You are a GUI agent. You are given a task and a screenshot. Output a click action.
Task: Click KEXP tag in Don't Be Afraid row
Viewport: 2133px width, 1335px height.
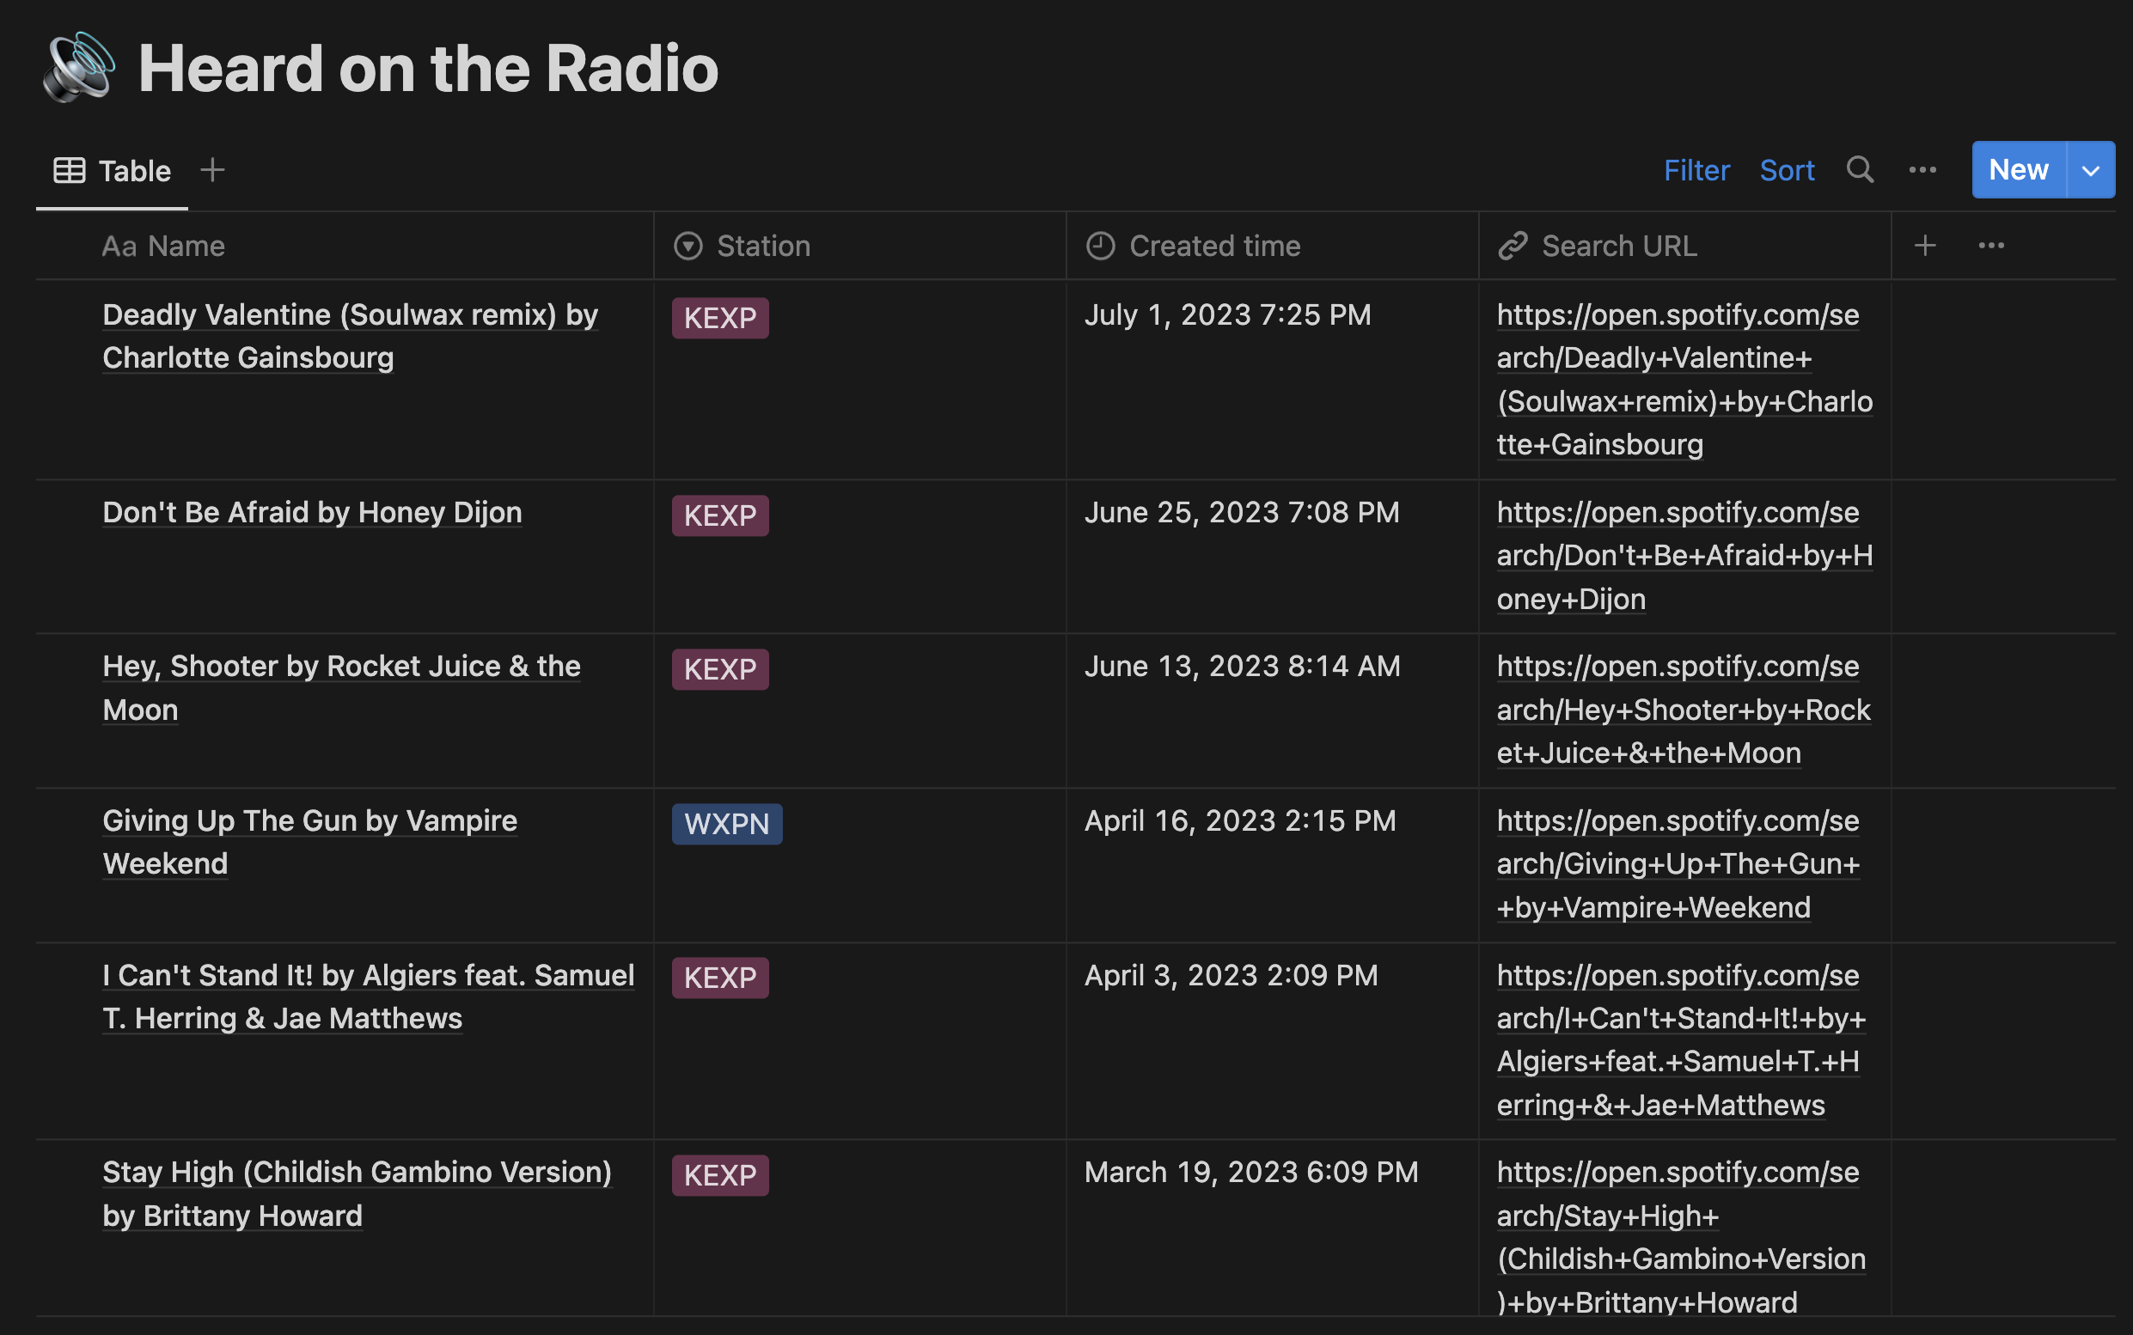[x=720, y=515]
